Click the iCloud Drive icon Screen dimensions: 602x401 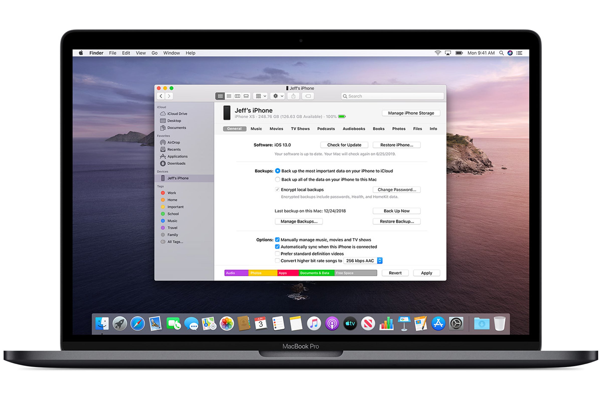point(163,114)
